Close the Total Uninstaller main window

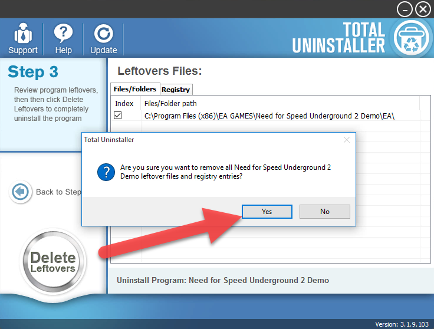[423, 9]
